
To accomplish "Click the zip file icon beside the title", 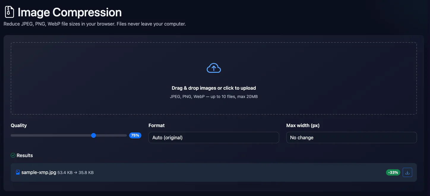I will coord(10,12).
